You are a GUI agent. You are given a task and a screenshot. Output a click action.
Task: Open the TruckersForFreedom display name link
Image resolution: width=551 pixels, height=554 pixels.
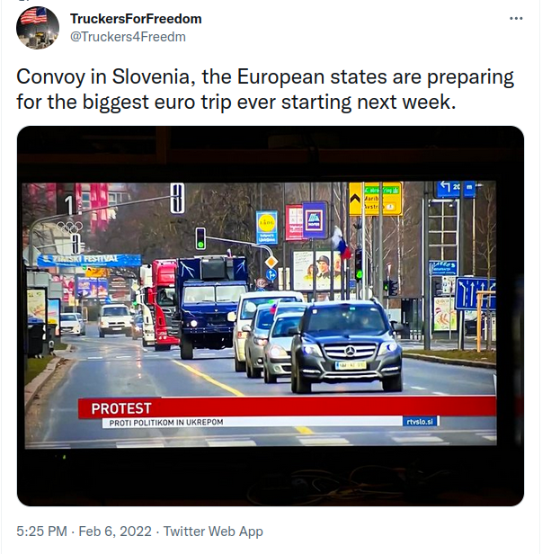tap(136, 19)
